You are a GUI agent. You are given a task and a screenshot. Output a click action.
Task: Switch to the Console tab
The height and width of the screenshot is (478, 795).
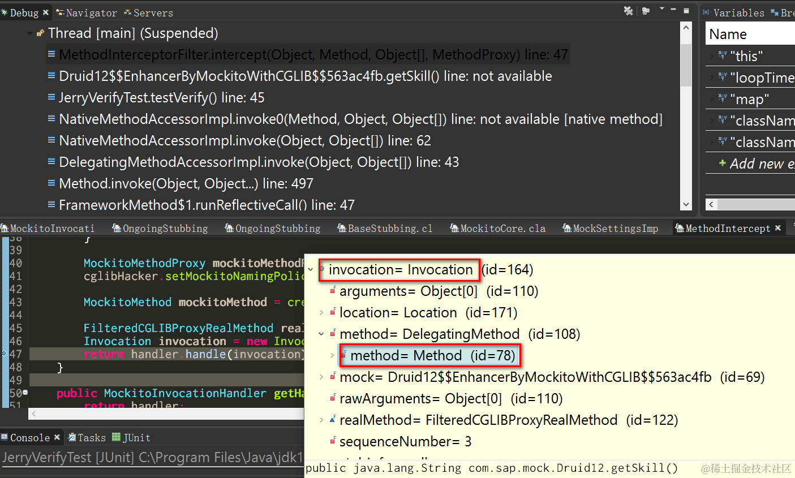pos(29,438)
